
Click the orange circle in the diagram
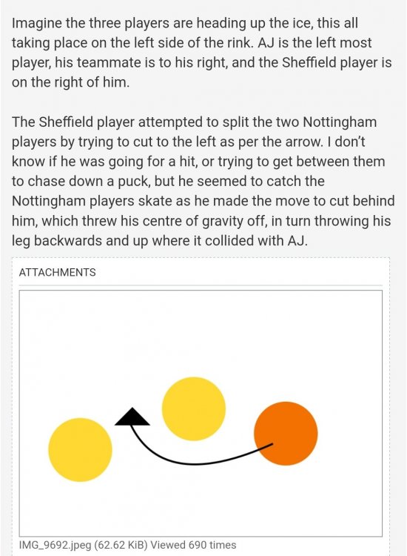286,434
